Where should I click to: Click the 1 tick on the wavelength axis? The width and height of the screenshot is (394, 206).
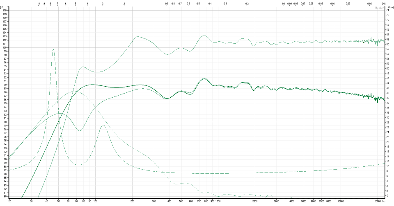pyautogui.click(x=161, y=3)
